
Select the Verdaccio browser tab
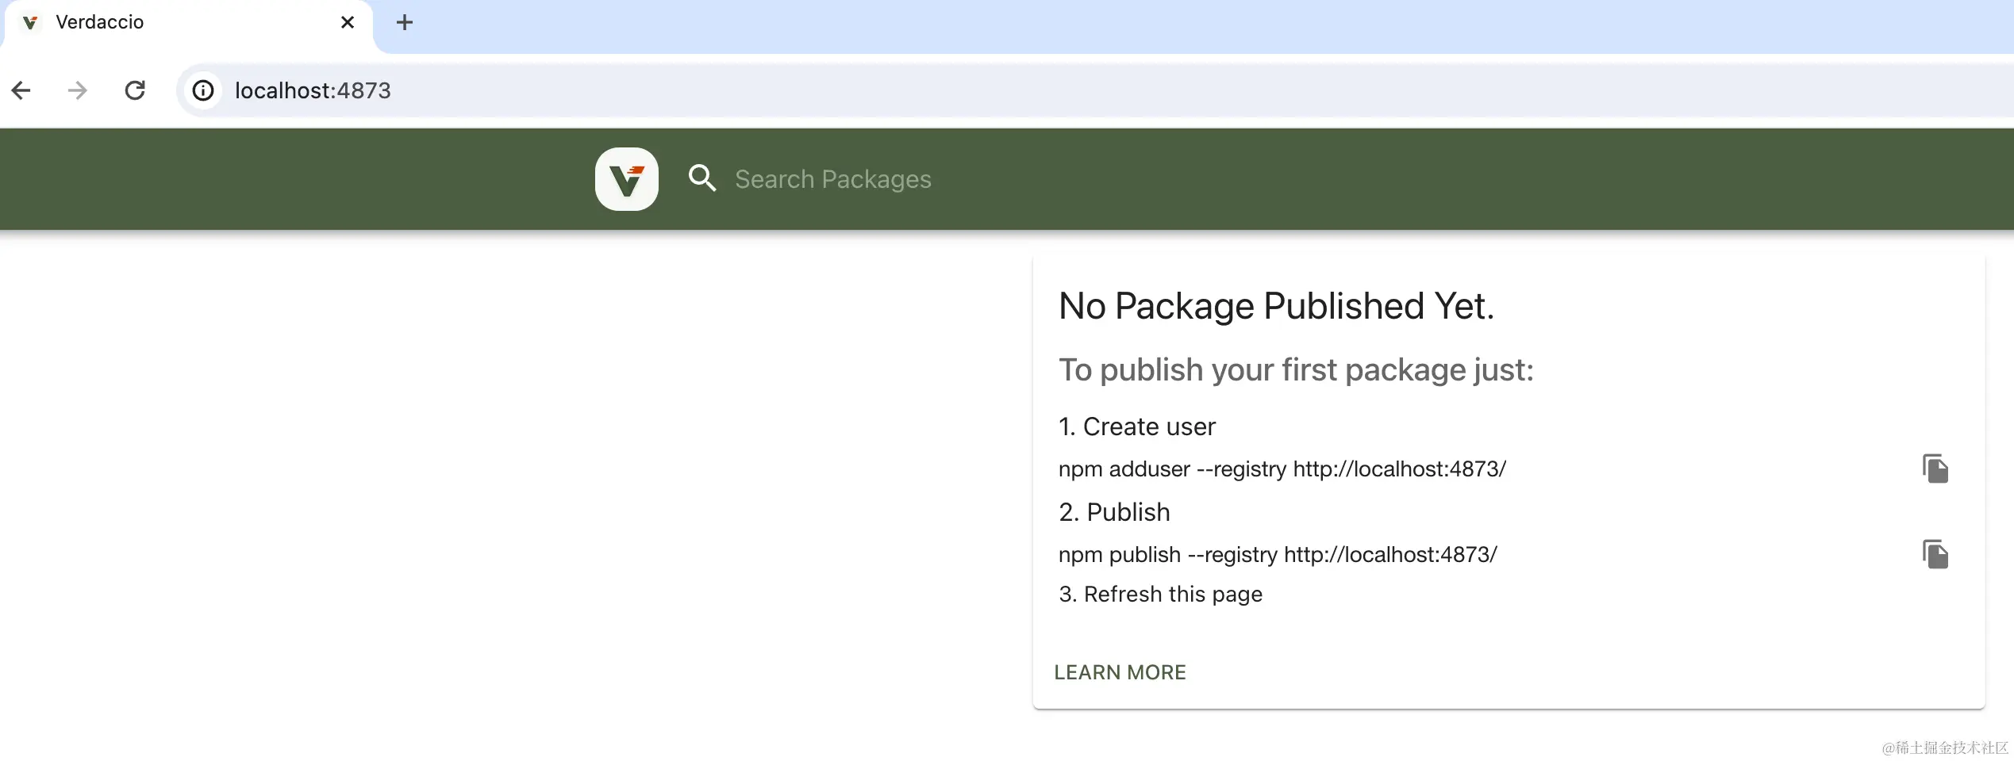point(187,24)
